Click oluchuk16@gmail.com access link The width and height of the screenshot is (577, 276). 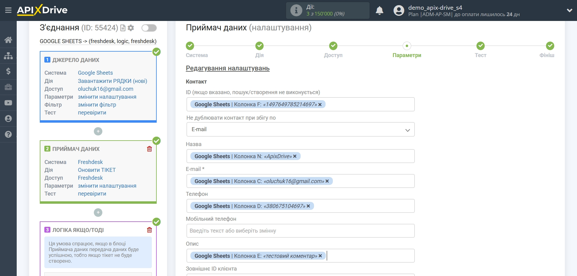106,89
